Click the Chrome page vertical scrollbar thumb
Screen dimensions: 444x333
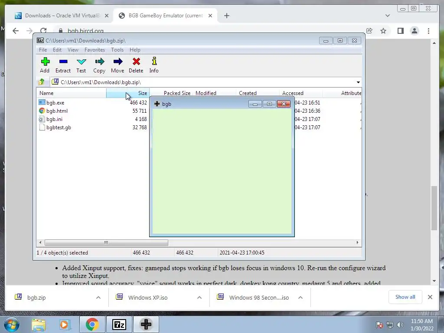click(x=434, y=208)
